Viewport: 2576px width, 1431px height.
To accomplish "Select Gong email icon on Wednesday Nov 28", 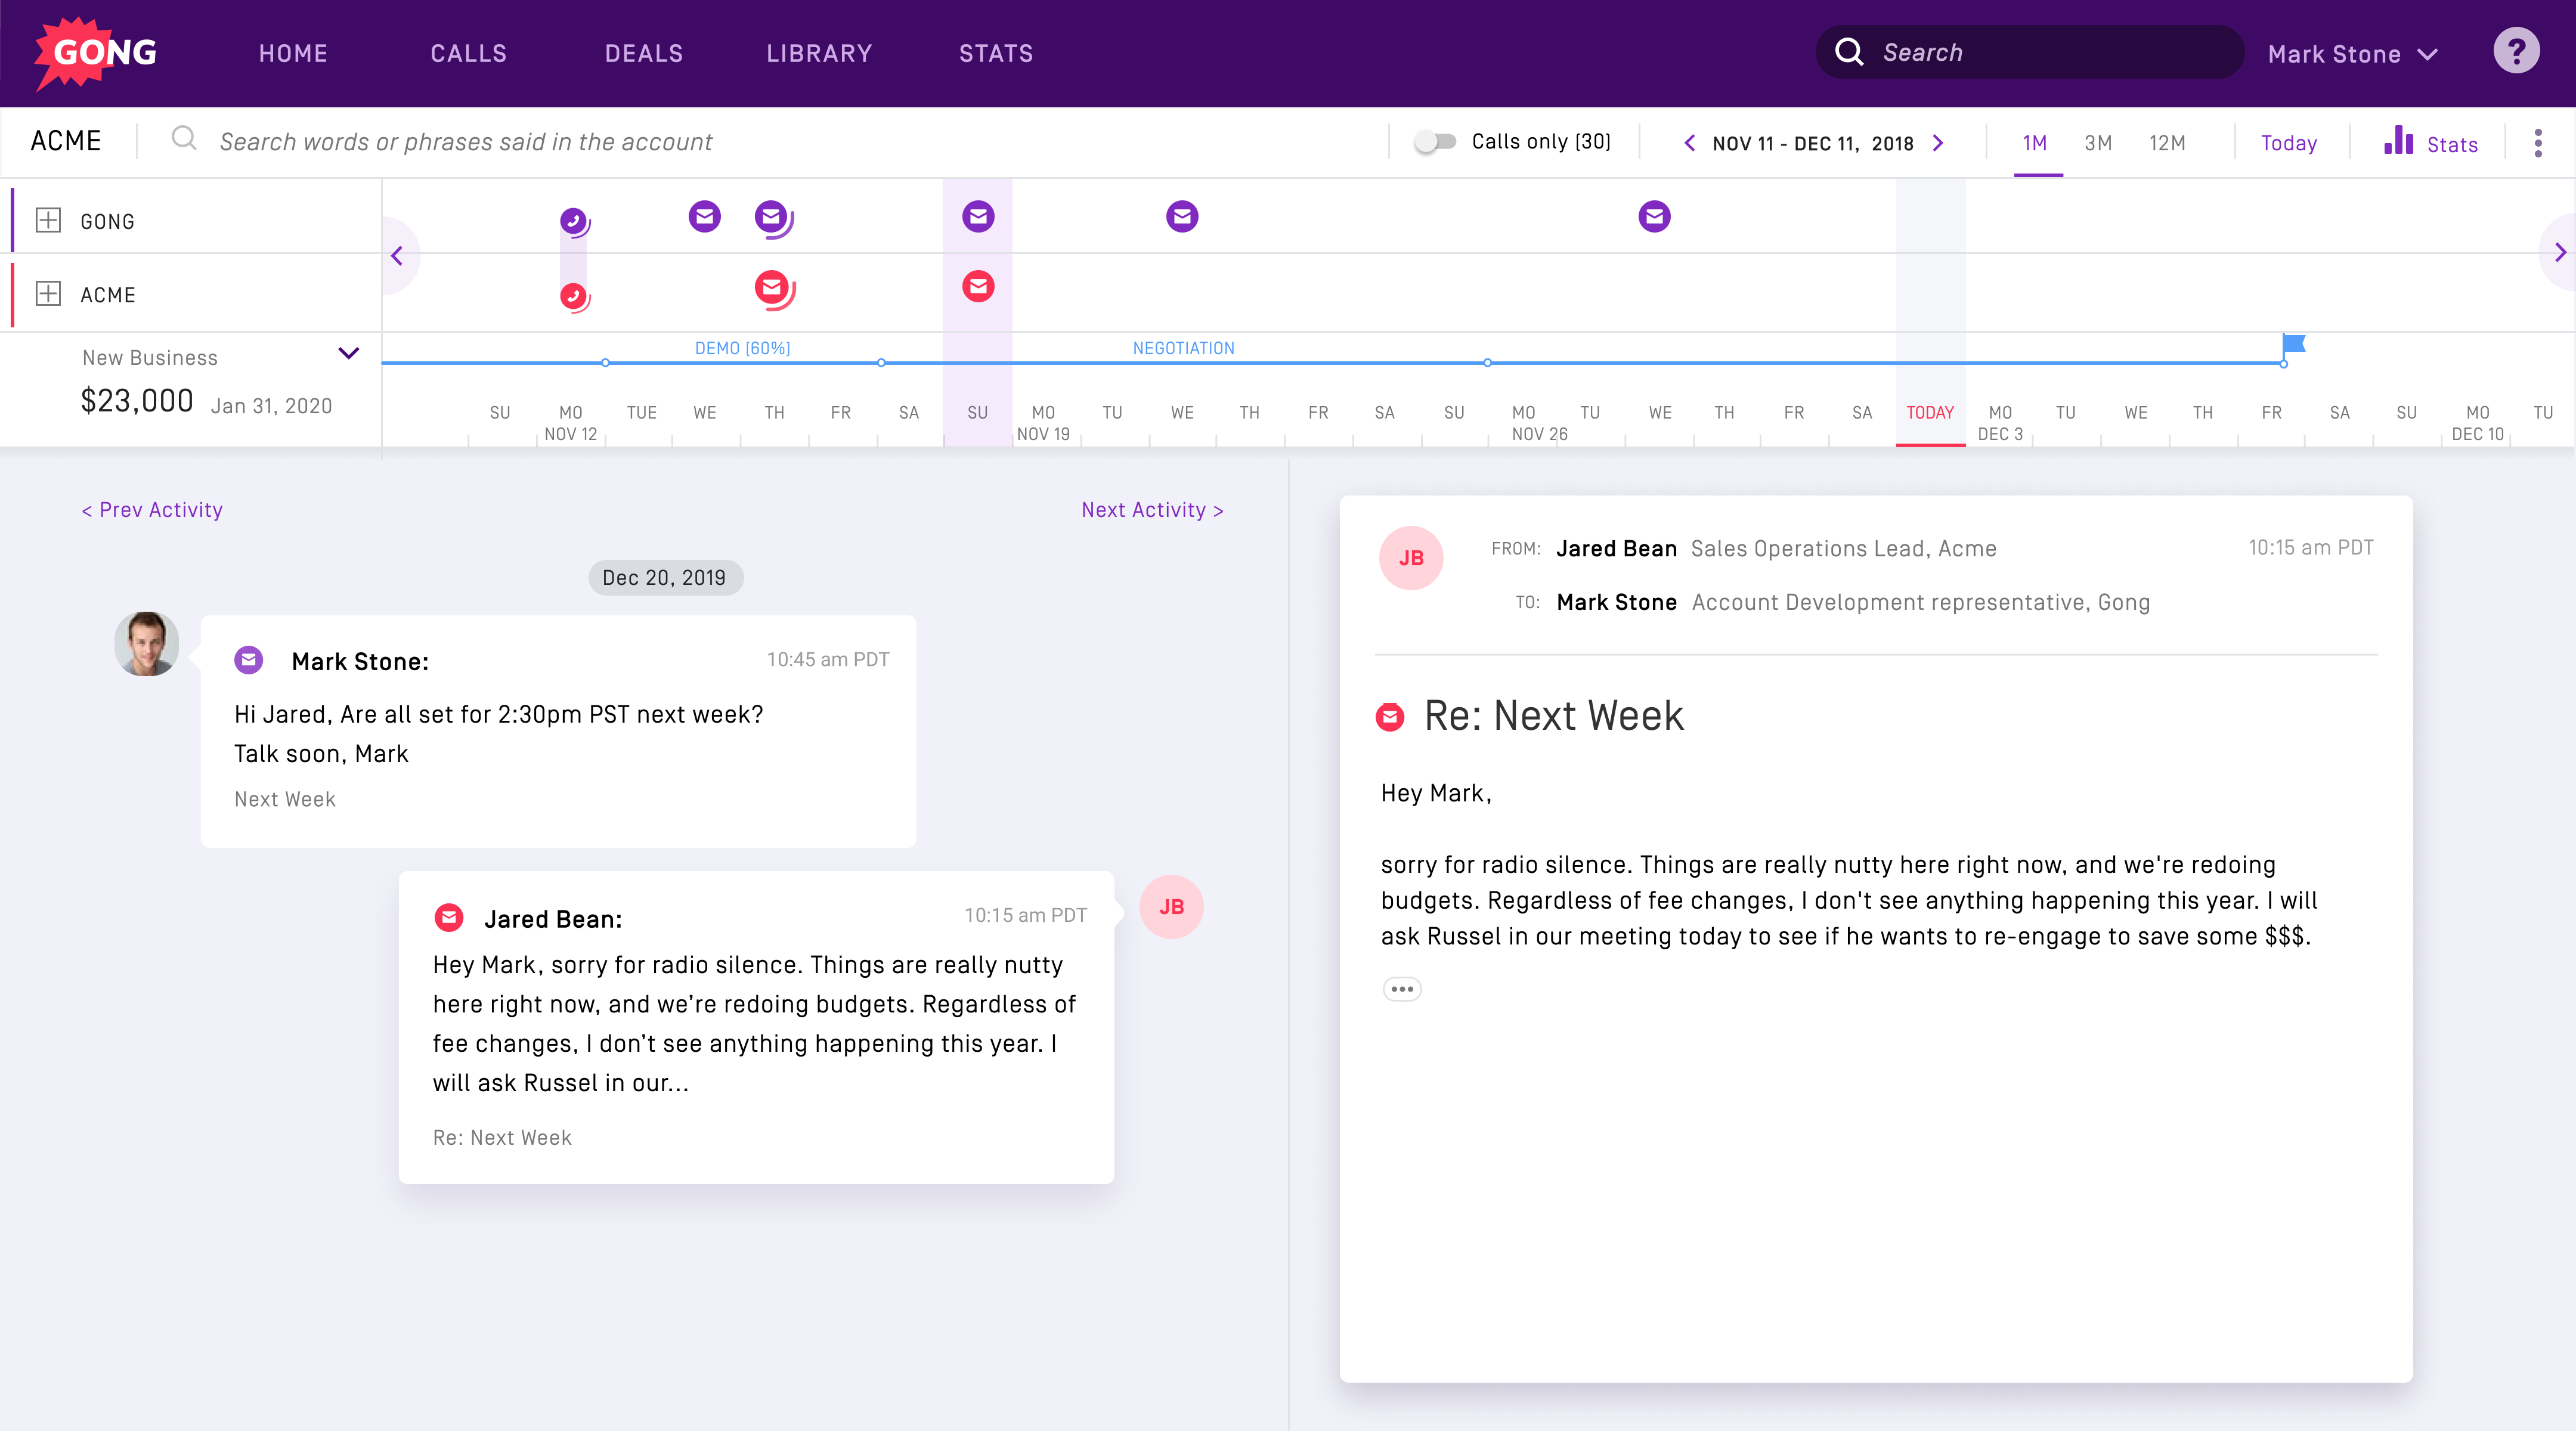I will [x=1654, y=216].
